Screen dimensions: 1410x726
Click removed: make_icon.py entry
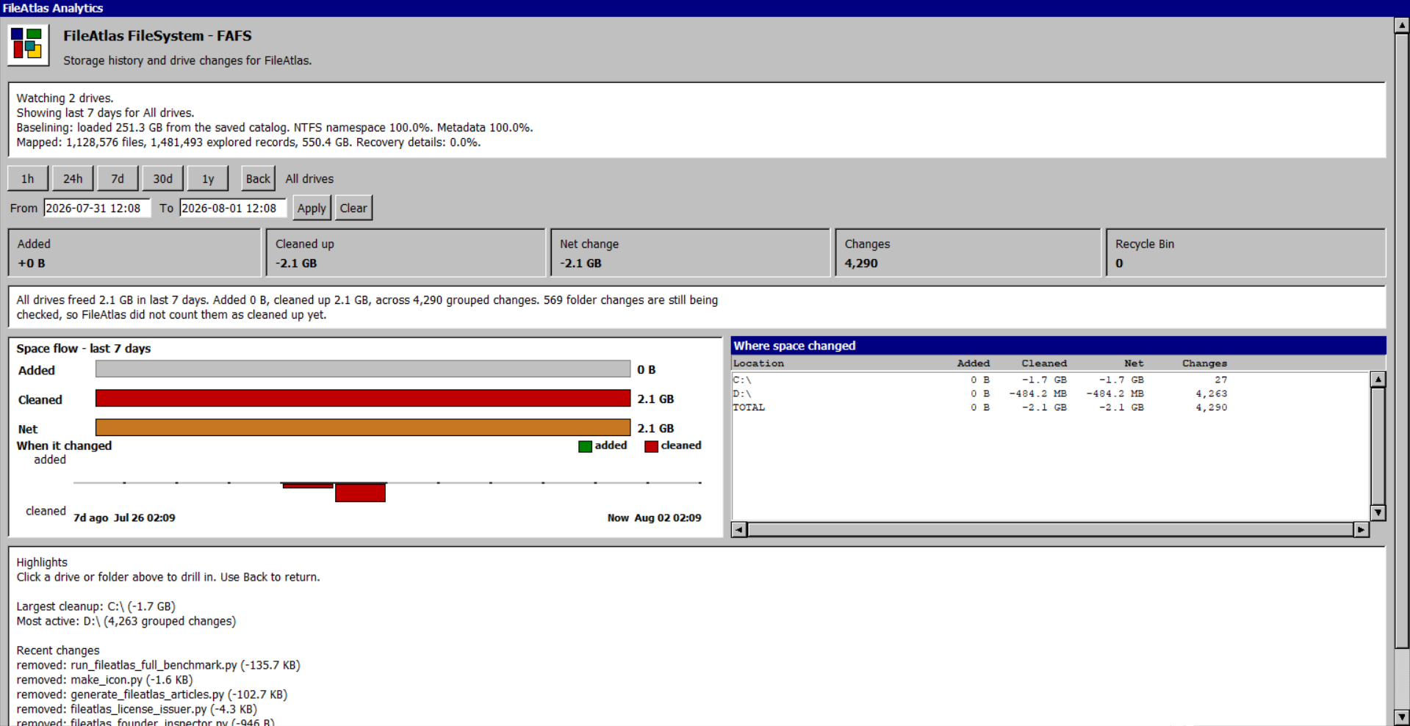(x=105, y=680)
